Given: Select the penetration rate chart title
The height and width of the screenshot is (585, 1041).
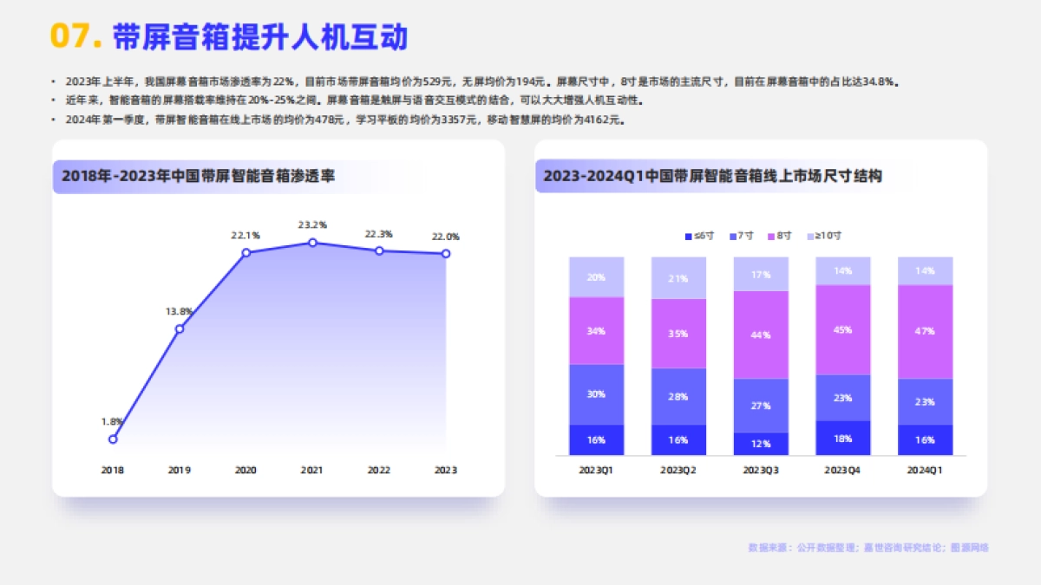Looking at the screenshot, I should tap(199, 175).
